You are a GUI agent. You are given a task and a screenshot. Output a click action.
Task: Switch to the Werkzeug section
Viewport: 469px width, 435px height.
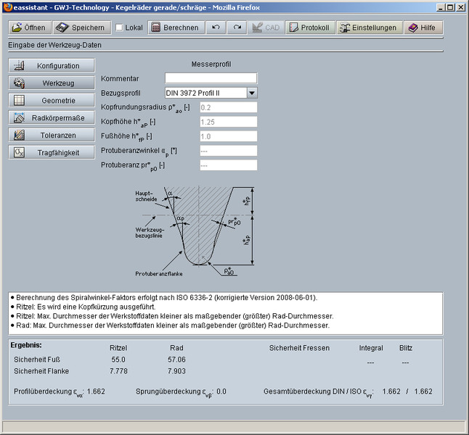tap(52, 83)
